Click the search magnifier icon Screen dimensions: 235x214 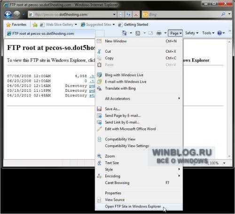pos(223,14)
